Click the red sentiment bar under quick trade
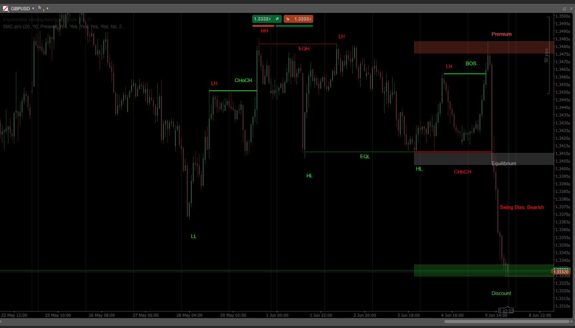This screenshot has width=575, height=328. pos(263,26)
